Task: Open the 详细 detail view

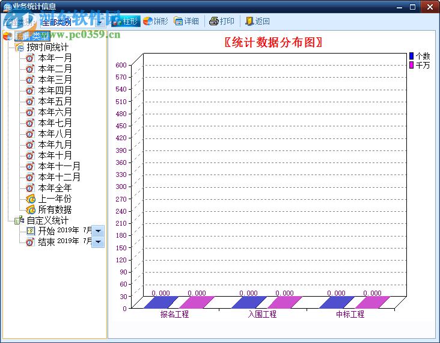Action: coord(186,21)
